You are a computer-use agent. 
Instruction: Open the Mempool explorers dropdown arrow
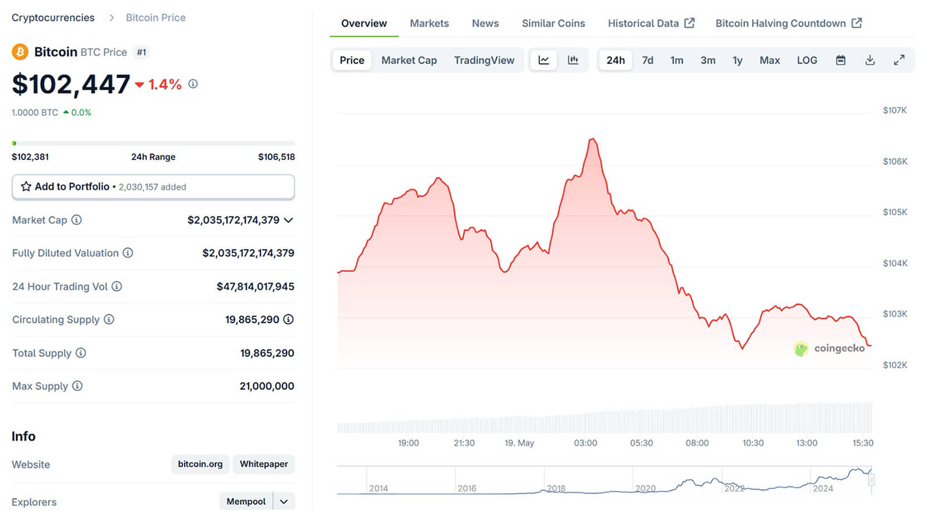click(284, 501)
